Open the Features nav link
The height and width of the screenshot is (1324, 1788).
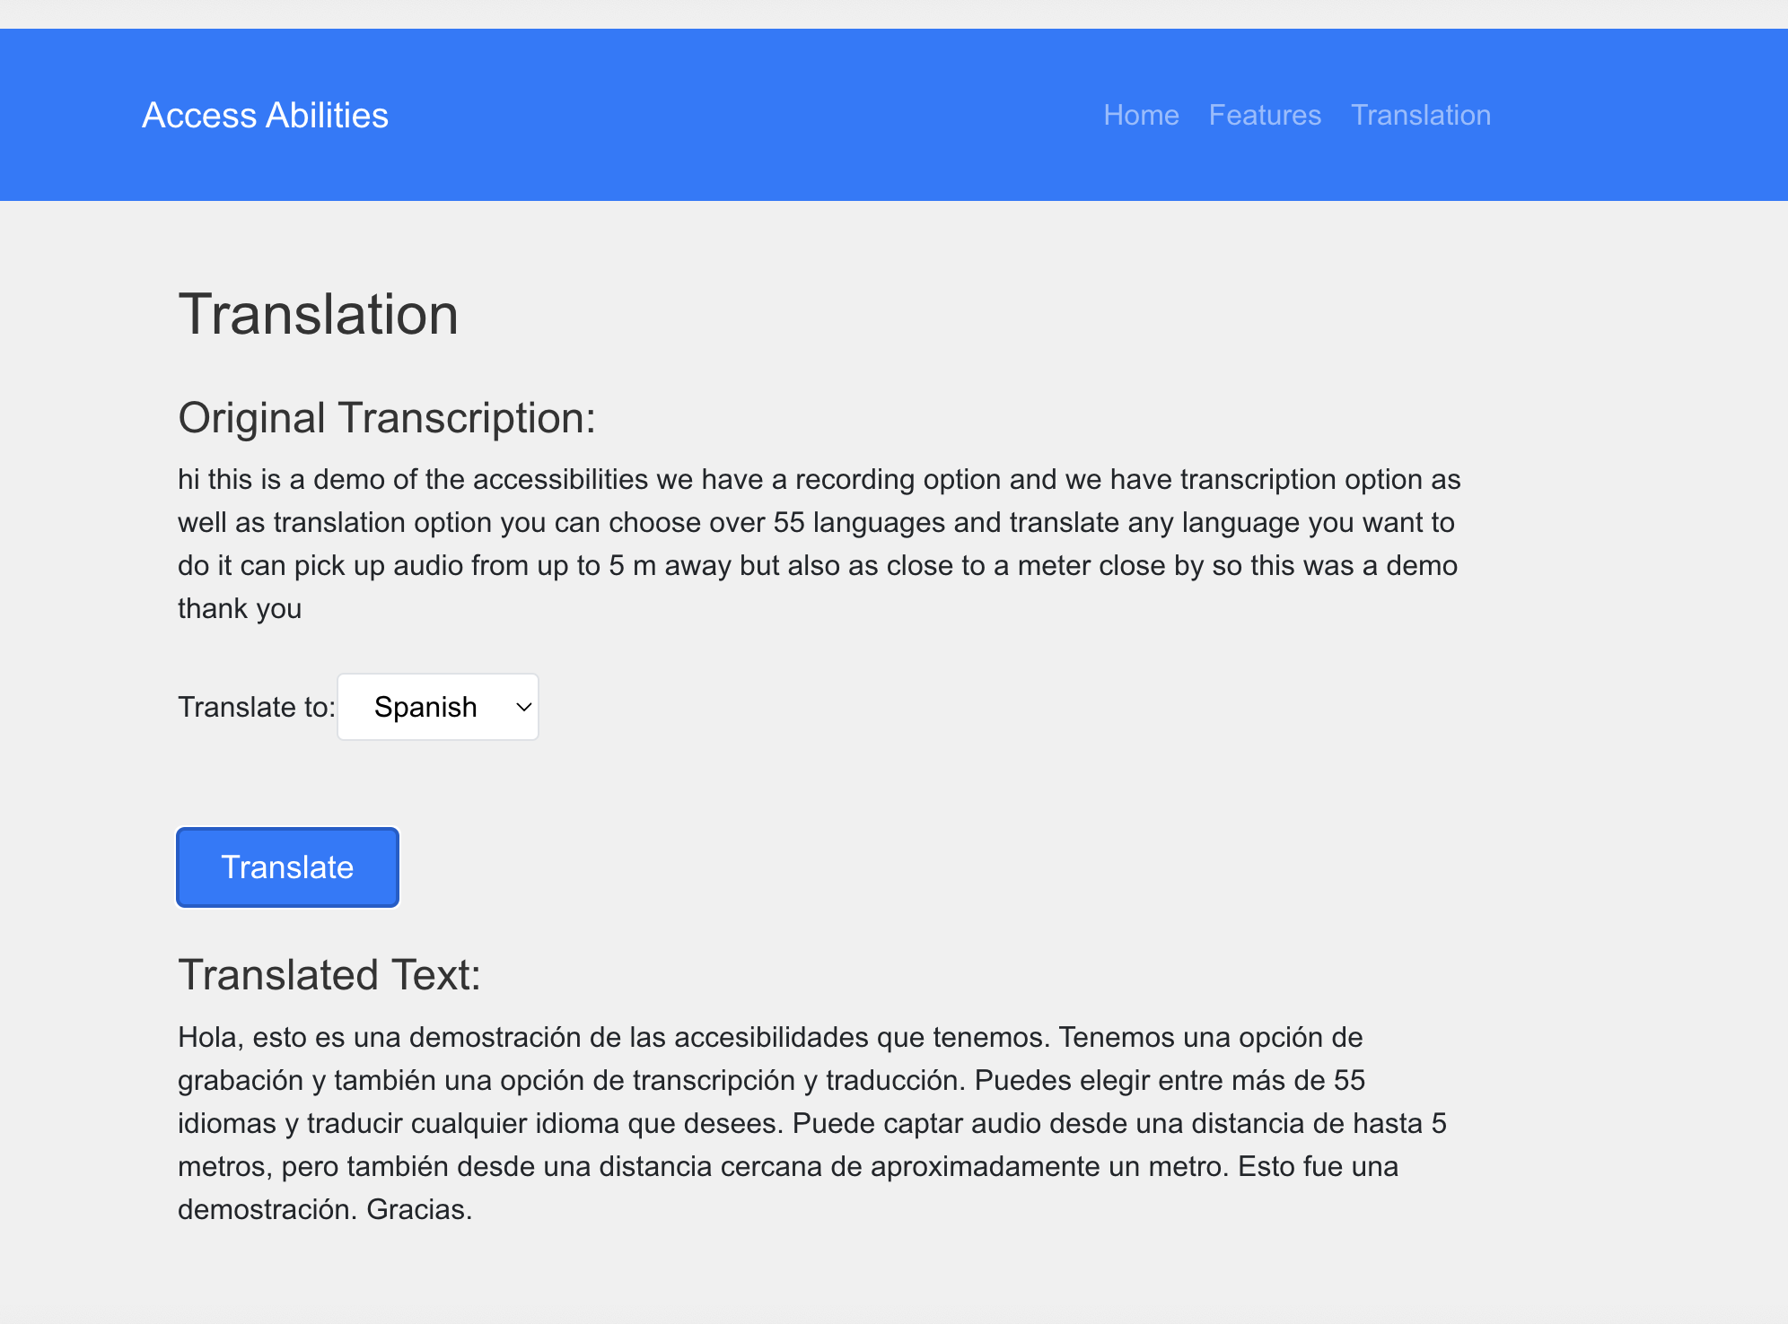click(1265, 115)
